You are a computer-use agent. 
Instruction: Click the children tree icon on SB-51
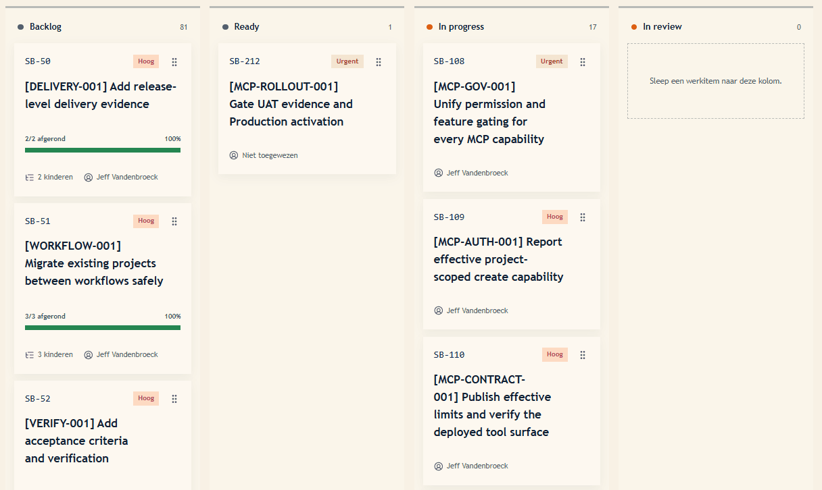(x=30, y=355)
